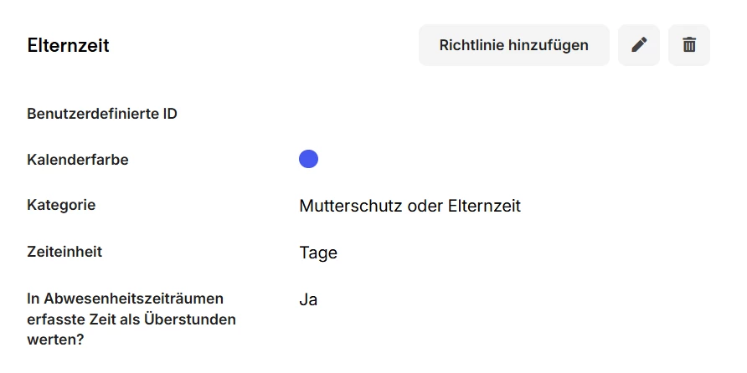Screen dimensions: 747x373
Task: Delete the Elternzeit absence type
Action: (689, 45)
